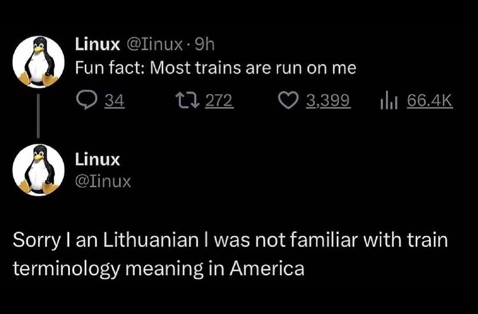478x314 pixels.
Task: Like the tweet with the heart icon
Action: (288, 101)
